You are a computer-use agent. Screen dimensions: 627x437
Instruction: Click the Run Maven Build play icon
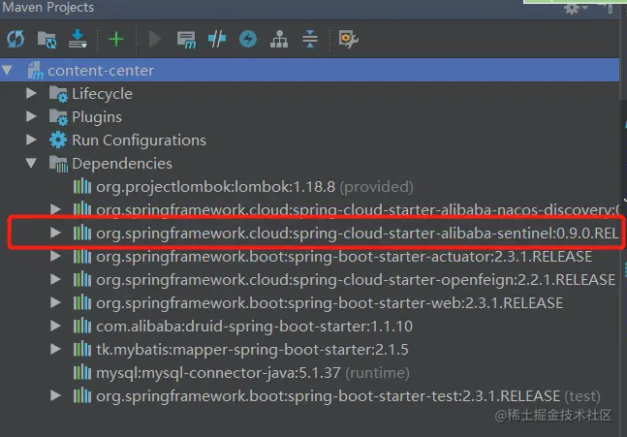pyautogui.click(x=155, y=39)
